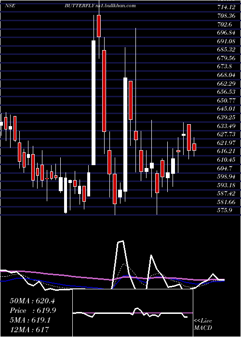Click the 685.32 price axis label
Screen dimensions: 241x337
pyautogui.click(x=226, y=50)
